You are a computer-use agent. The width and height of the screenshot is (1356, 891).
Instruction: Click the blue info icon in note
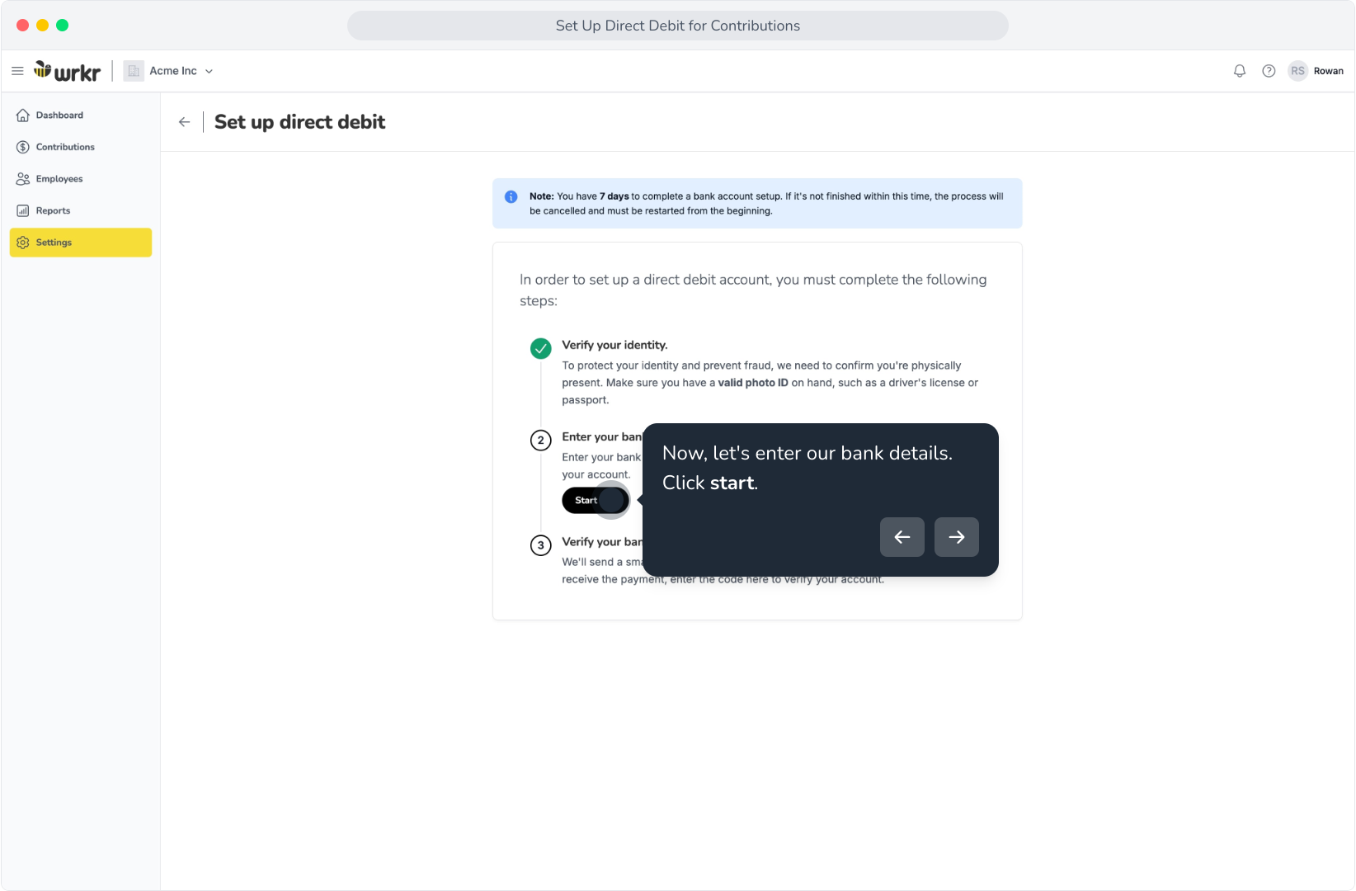coord(511,196)
